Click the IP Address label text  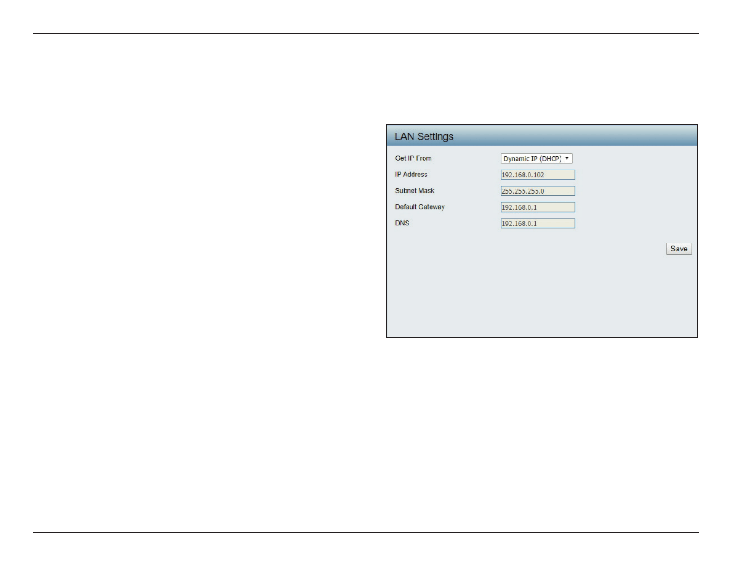coord(411,174)
